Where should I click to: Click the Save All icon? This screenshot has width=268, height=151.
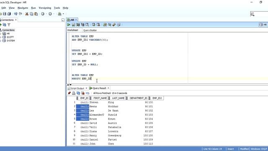click(x=9, y=14)
